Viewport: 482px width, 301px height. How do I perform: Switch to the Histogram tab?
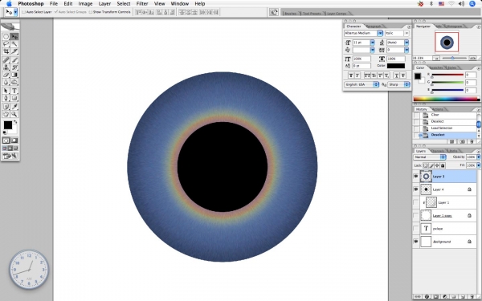coord(454,26)
